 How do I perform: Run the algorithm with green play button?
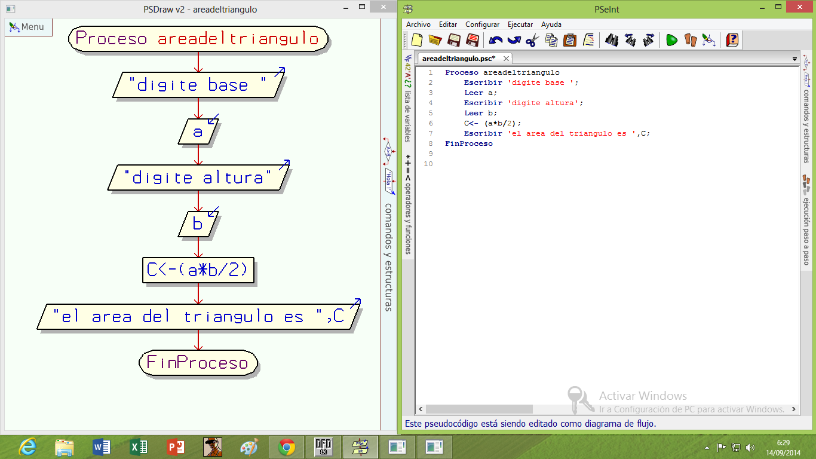click(x=672, y=40)
